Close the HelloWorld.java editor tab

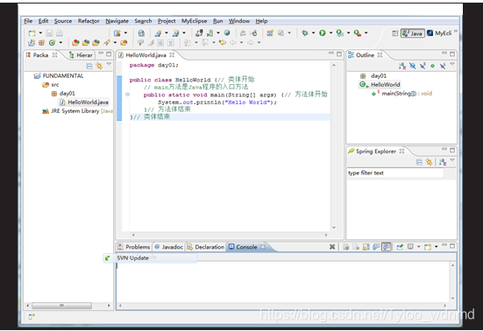click(x=172, y=55)
